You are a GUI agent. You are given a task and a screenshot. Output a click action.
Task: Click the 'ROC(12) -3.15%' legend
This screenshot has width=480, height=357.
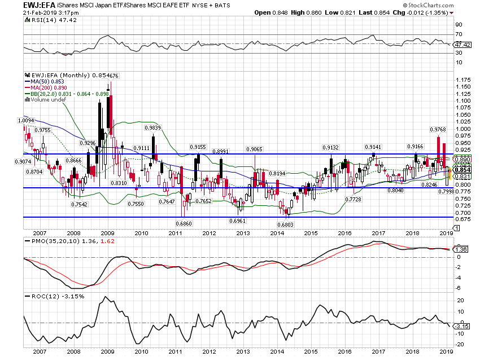tap(58, 297)
